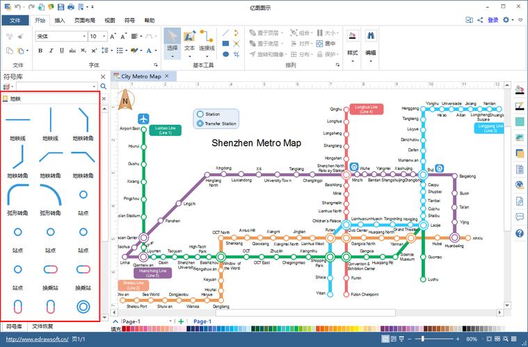Click the Redo arrow icon
528x347 pixels.
point(31,7)
